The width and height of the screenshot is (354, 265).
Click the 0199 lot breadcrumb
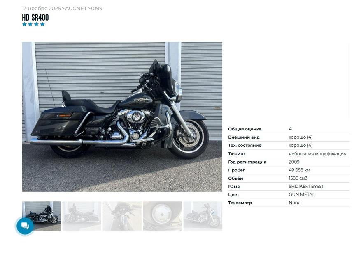pyautogui.click(x=97, y=9)
